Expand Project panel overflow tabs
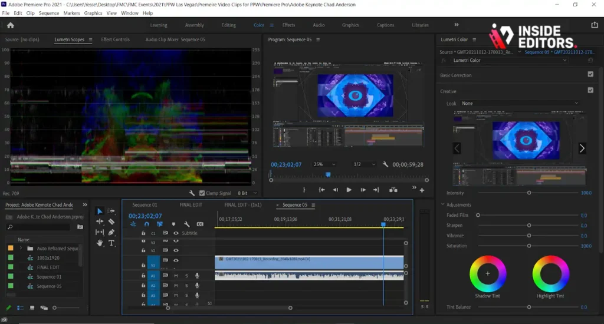The image size is (604, 324). pyautogui.click(x=85, y=205)
